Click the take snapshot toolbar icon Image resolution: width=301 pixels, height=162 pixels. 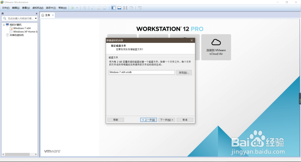click(93, 8)
